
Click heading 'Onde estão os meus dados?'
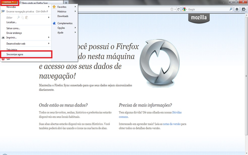point(63,105)
